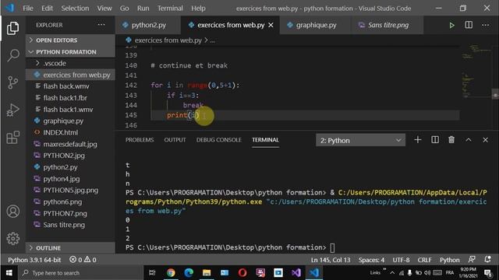This screenshot has height=280, width=499.
Task: Close the terminal panel
Action: tap(485, 140)
